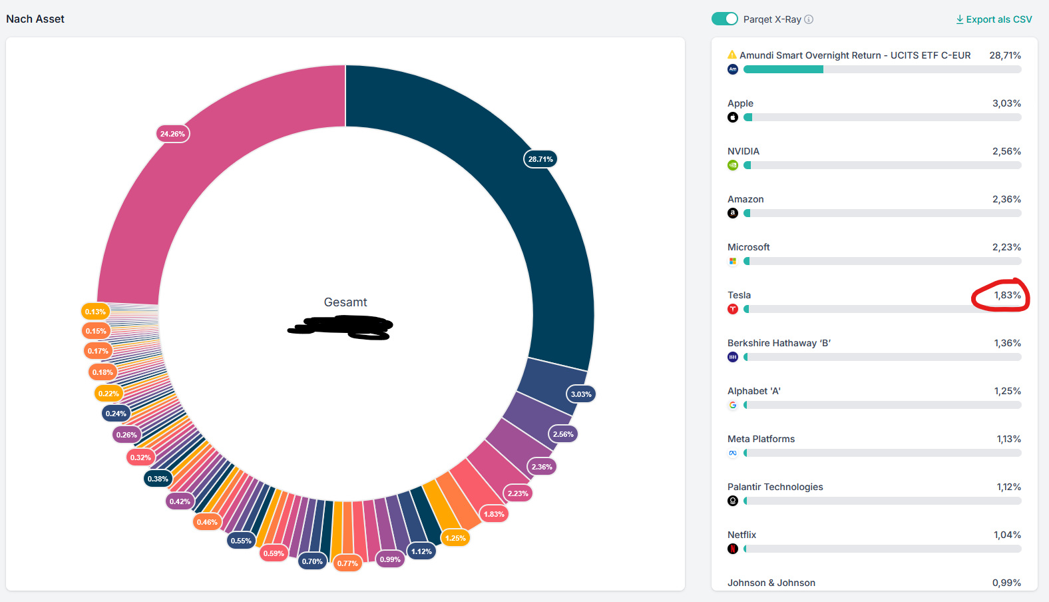Click the 3.03% chart label
The width and height of the screenshot is (1049, 602).
pyautogui.click(x=581, y=394)
